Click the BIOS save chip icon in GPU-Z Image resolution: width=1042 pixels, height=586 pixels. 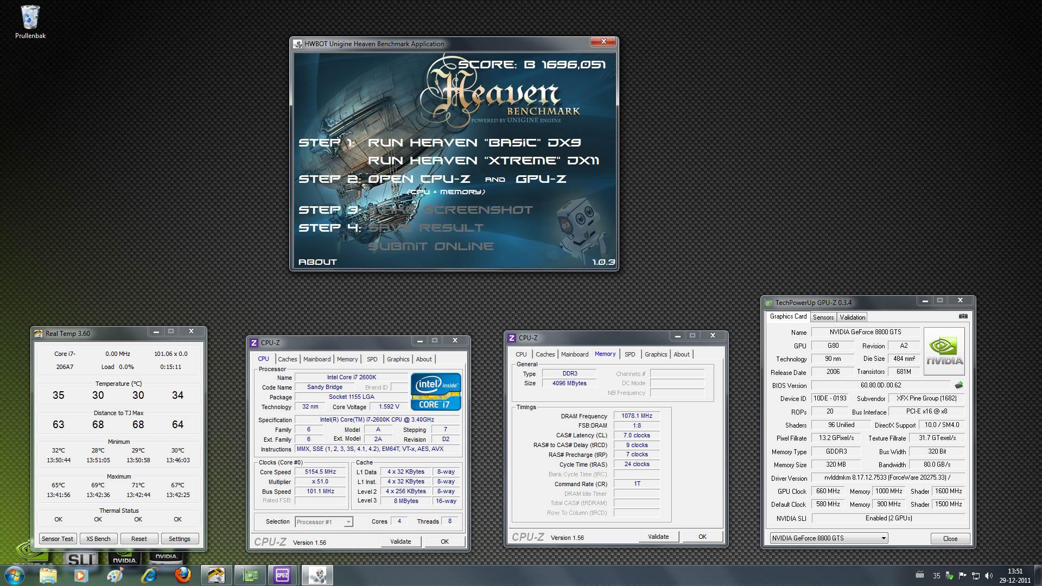[959, 385]
